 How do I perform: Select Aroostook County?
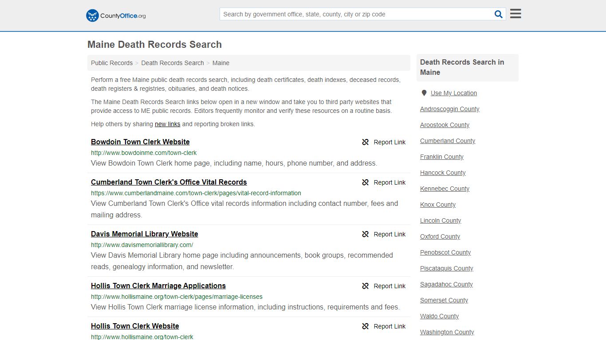point(445,125)
